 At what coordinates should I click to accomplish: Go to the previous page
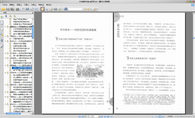tap(83, 116)
